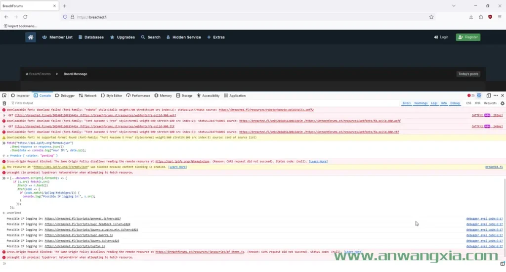Viewport: 506px width, 272px height.
Task: Expand the GET fa-solid-900.woff request row
Action: (4, 115)
